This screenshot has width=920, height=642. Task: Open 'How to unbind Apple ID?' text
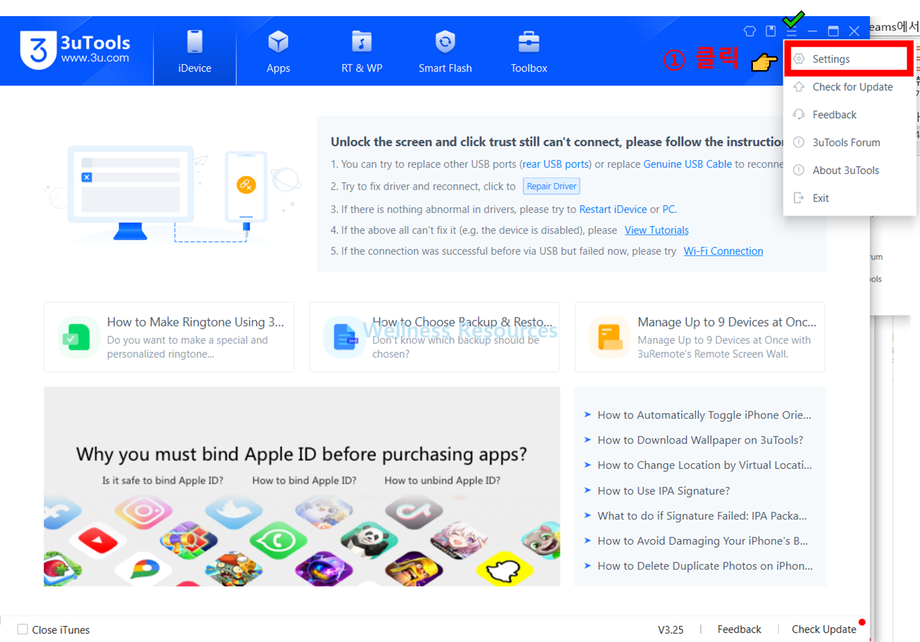point(442,480)
